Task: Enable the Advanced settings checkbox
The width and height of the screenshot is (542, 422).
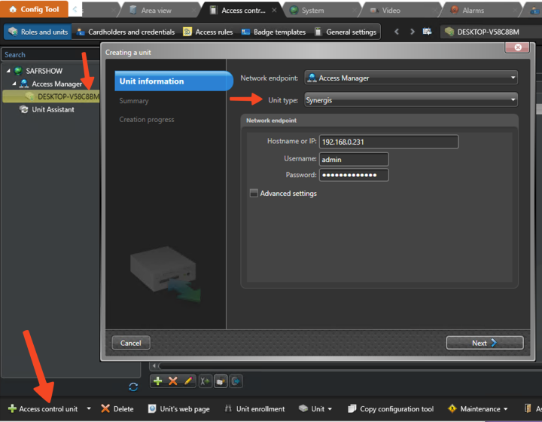Action: 254,194
